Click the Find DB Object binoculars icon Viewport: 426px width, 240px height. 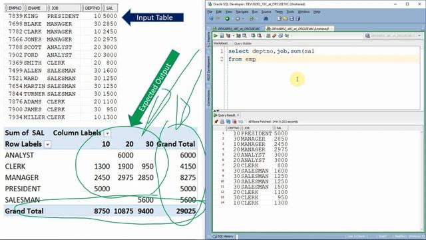coord(266,19)
